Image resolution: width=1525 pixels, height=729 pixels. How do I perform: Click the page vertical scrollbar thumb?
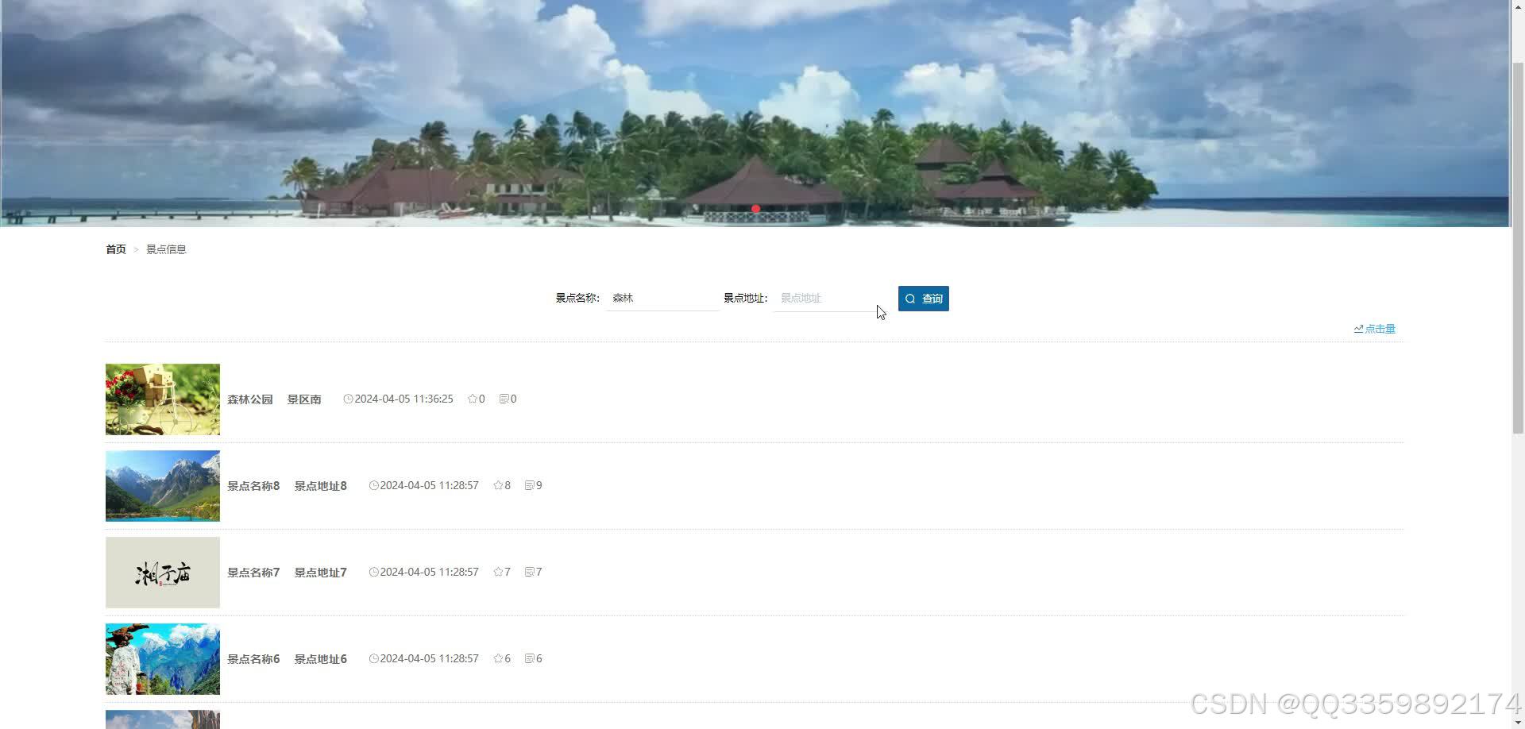click(1518, 246)
